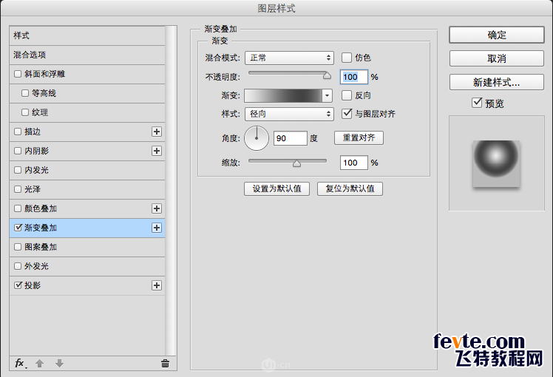Select 混合选项 in the left list
This screenshot has width=553, height=377.
(87, 55)
